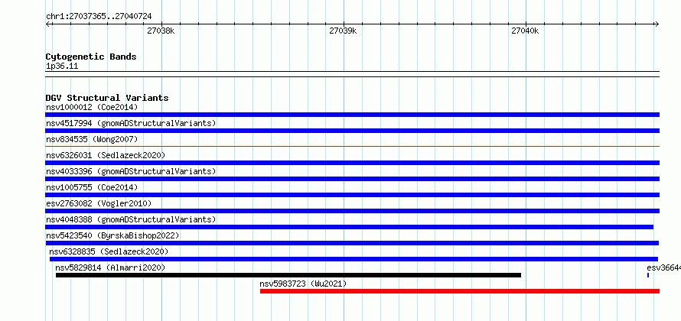Click the small blue esv3664 variant marker
The width and height of the screenshot is (681, 321).
tap(648, 275)
